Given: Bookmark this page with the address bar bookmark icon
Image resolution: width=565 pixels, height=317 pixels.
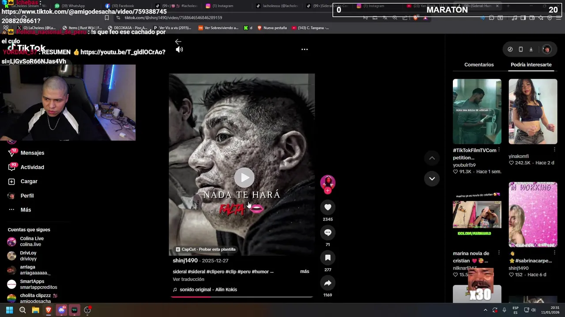Looking at the screenshot, I should 107,18.
